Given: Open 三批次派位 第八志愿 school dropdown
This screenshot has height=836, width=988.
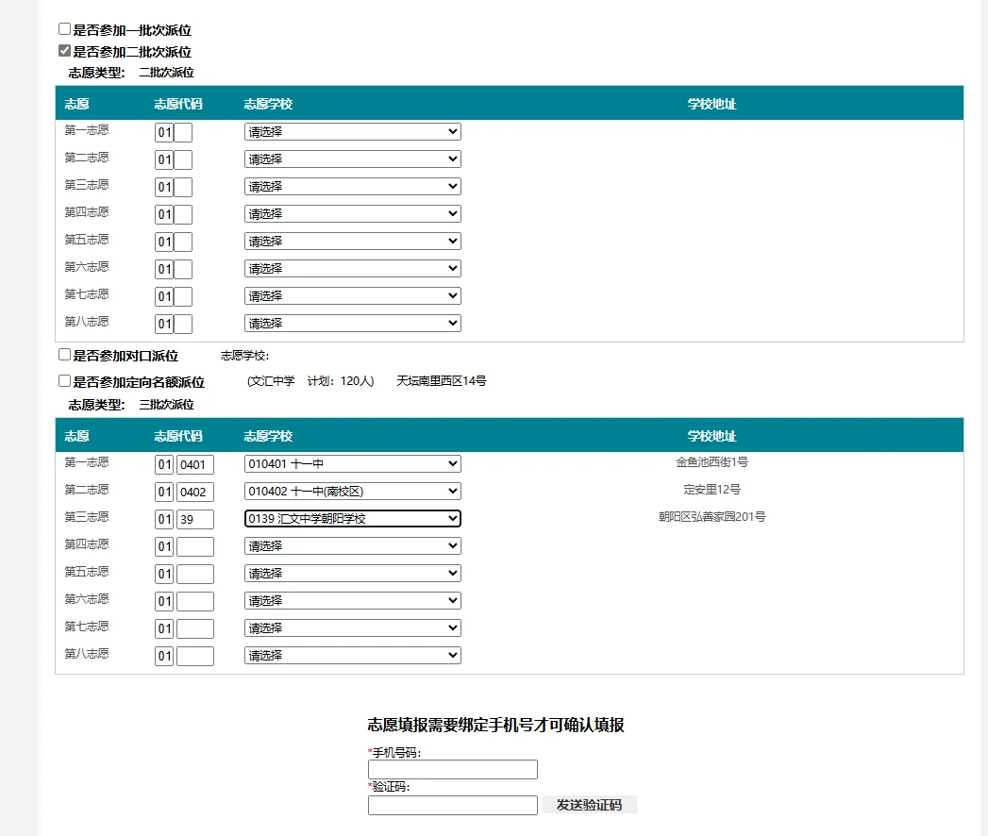Looking at the screenshot, I should (x=352, y=655).
